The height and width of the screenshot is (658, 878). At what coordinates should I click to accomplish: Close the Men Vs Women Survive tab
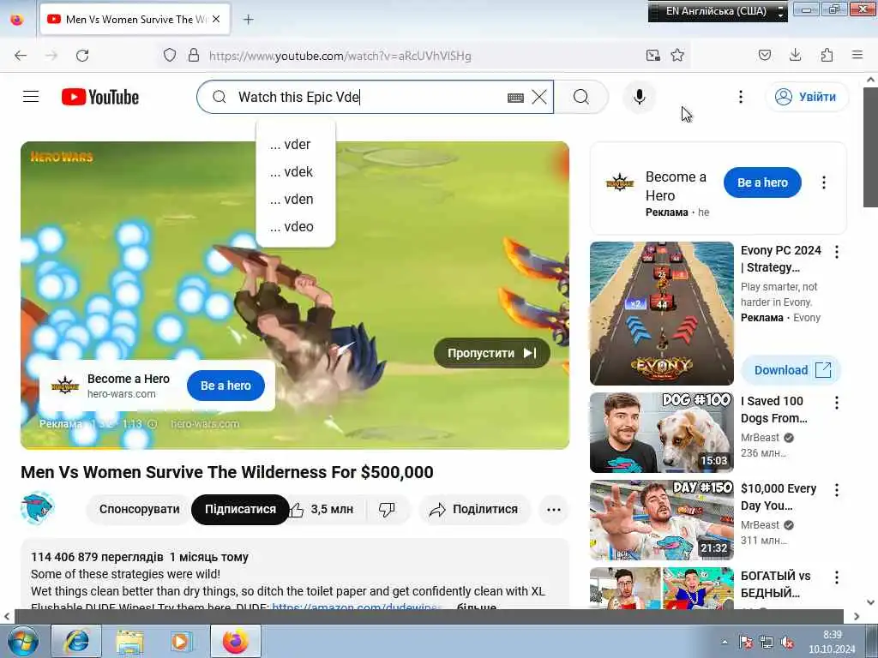216,19
